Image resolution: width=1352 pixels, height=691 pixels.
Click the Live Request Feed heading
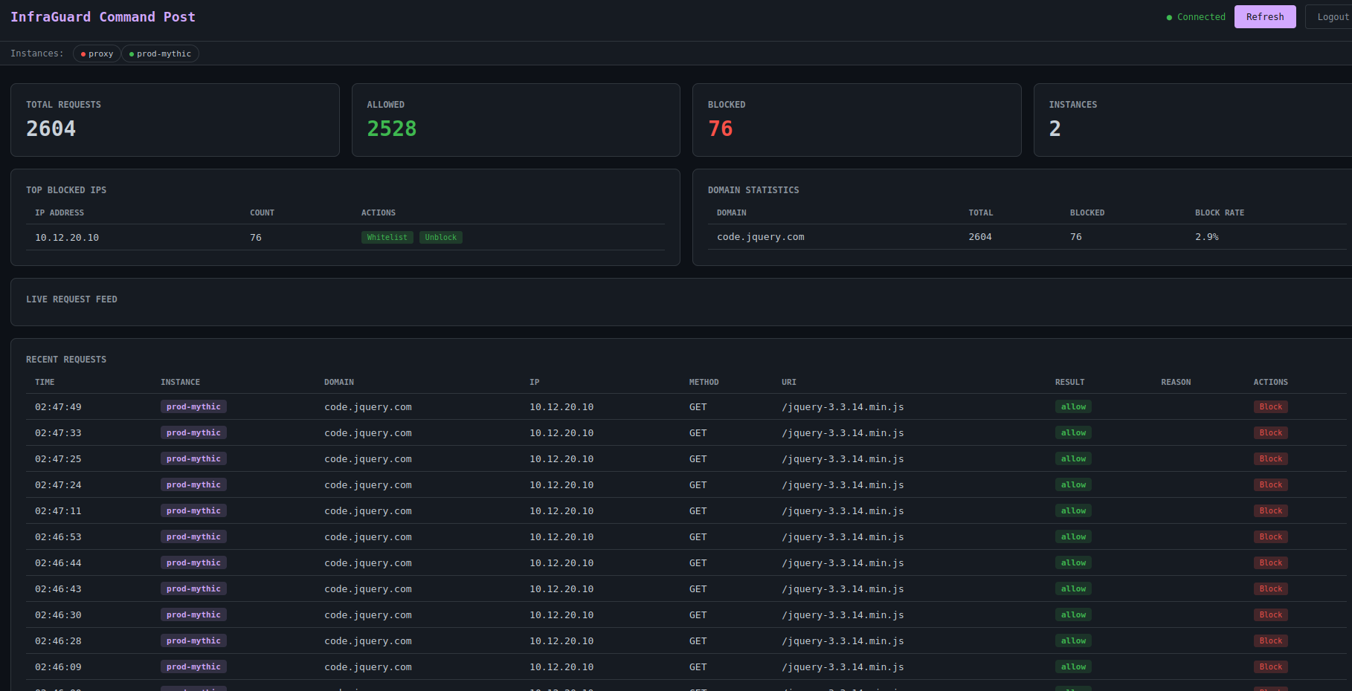pyautogui.click(x=71, y=299)
